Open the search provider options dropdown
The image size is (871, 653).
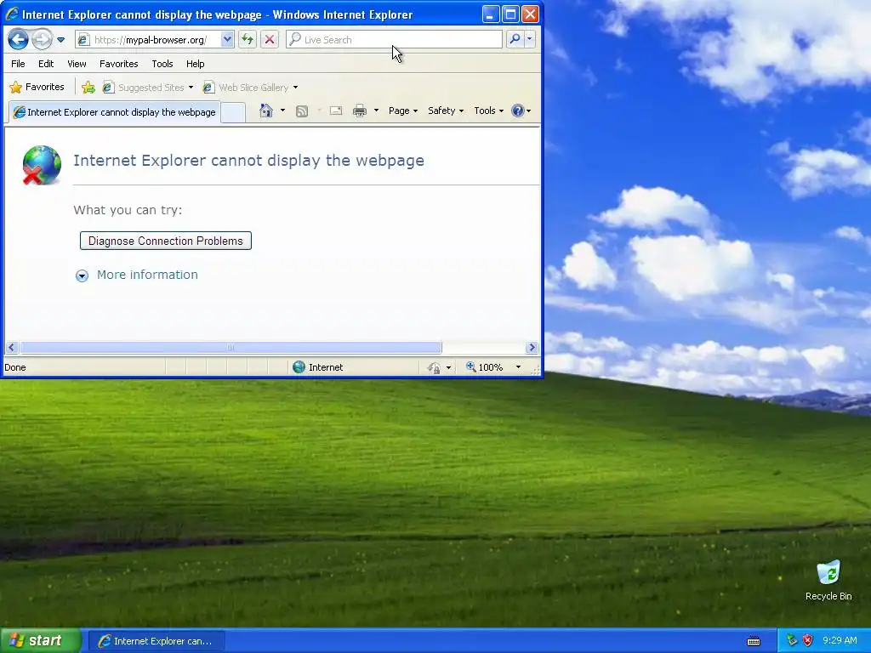pyautogui.click(x=529, y=39)
